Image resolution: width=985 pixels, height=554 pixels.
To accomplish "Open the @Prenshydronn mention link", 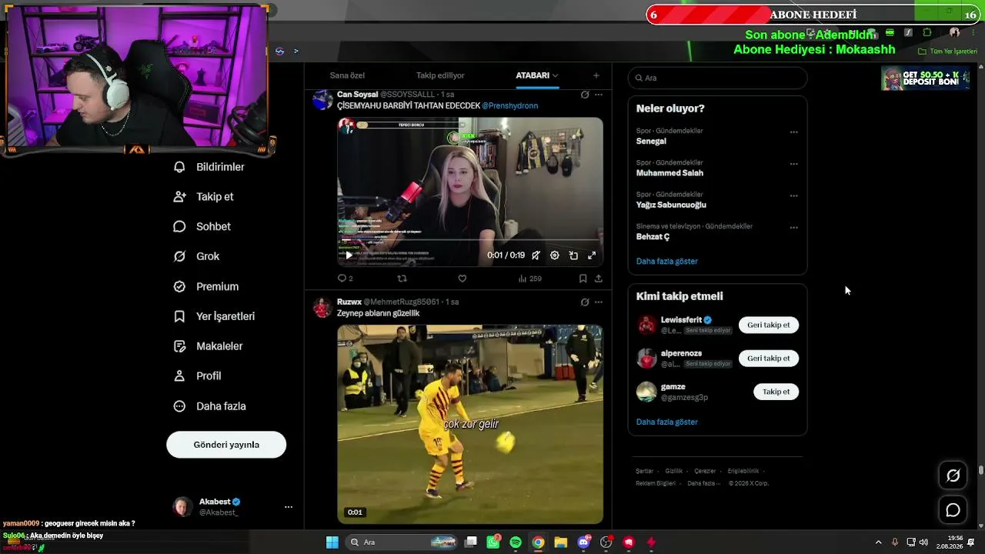I will [510, 105].
